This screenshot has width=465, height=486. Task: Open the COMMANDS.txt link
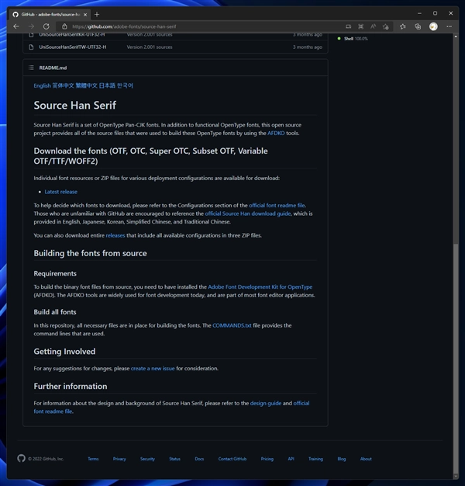(x=232, y=325)
